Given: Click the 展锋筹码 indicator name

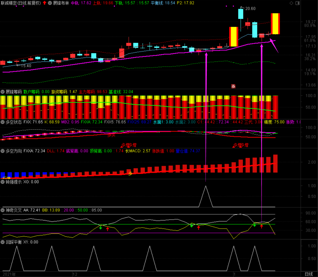Looking at the screenshot, I should click(14, 92).
